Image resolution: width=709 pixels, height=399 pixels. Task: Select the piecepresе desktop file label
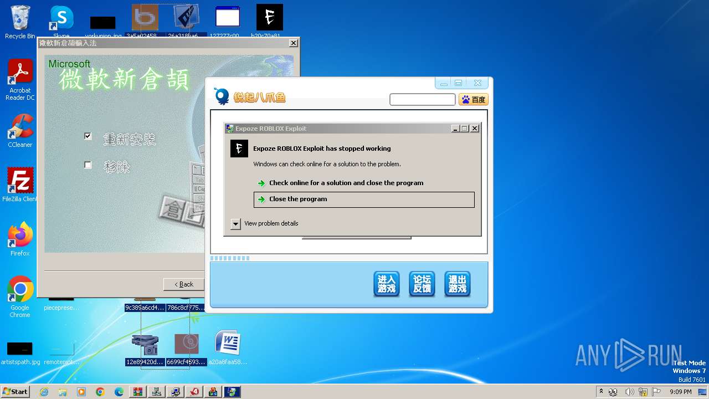[x=61, y=308]
